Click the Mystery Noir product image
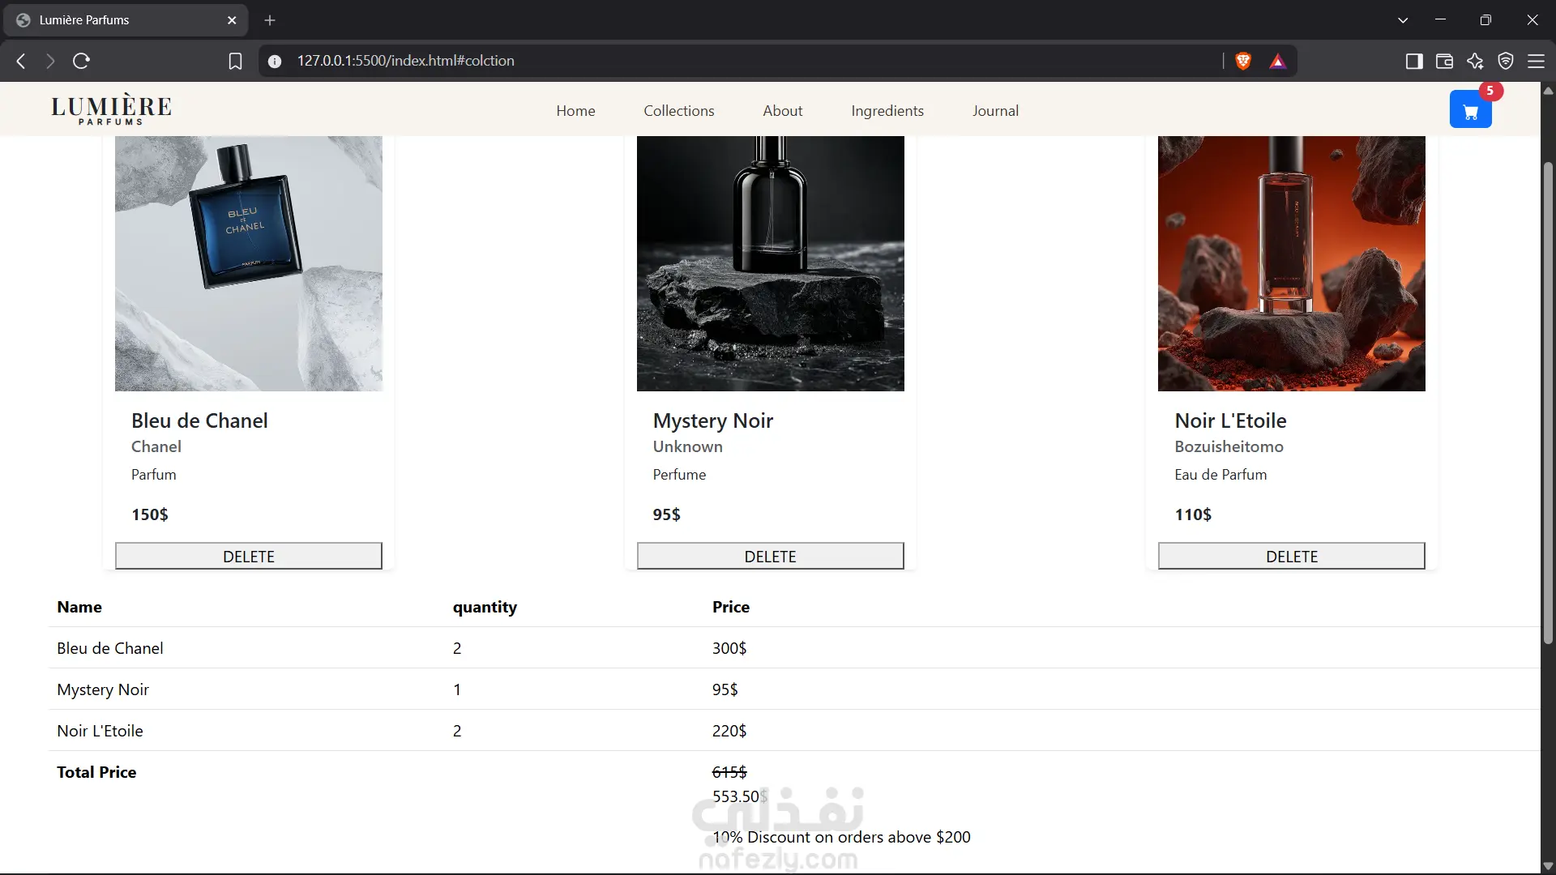This screenshot has width=1556, height=875. pos(771,263)
